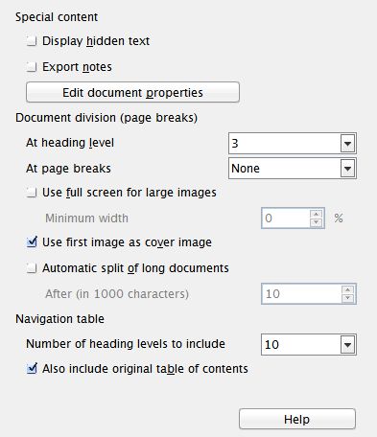Open the At heading level dropdown

pyautogui.click(x=293, y=144)
